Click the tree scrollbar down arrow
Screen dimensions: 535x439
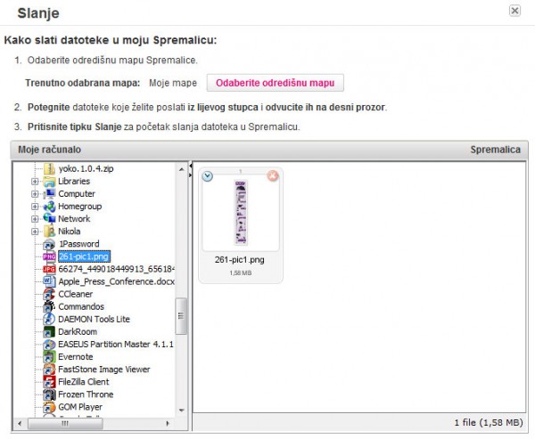pyautogui.click(x=182, y=411)
